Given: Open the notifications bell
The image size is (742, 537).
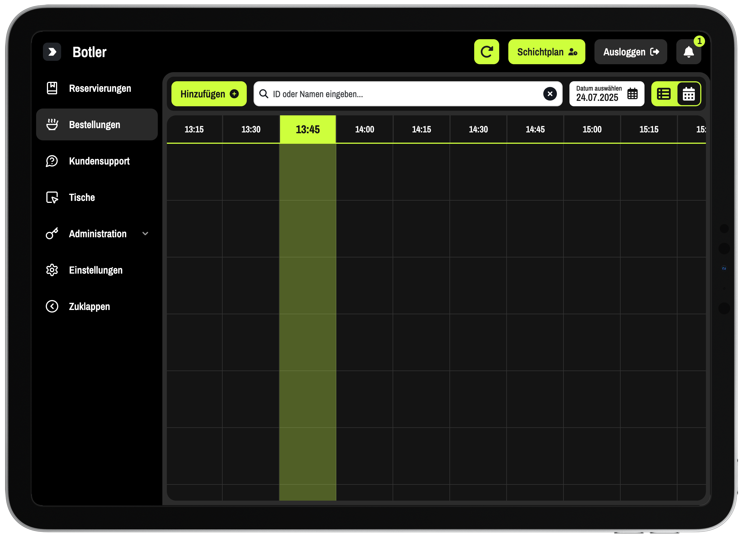Looking at the screenshot, I should click(688, 52).
